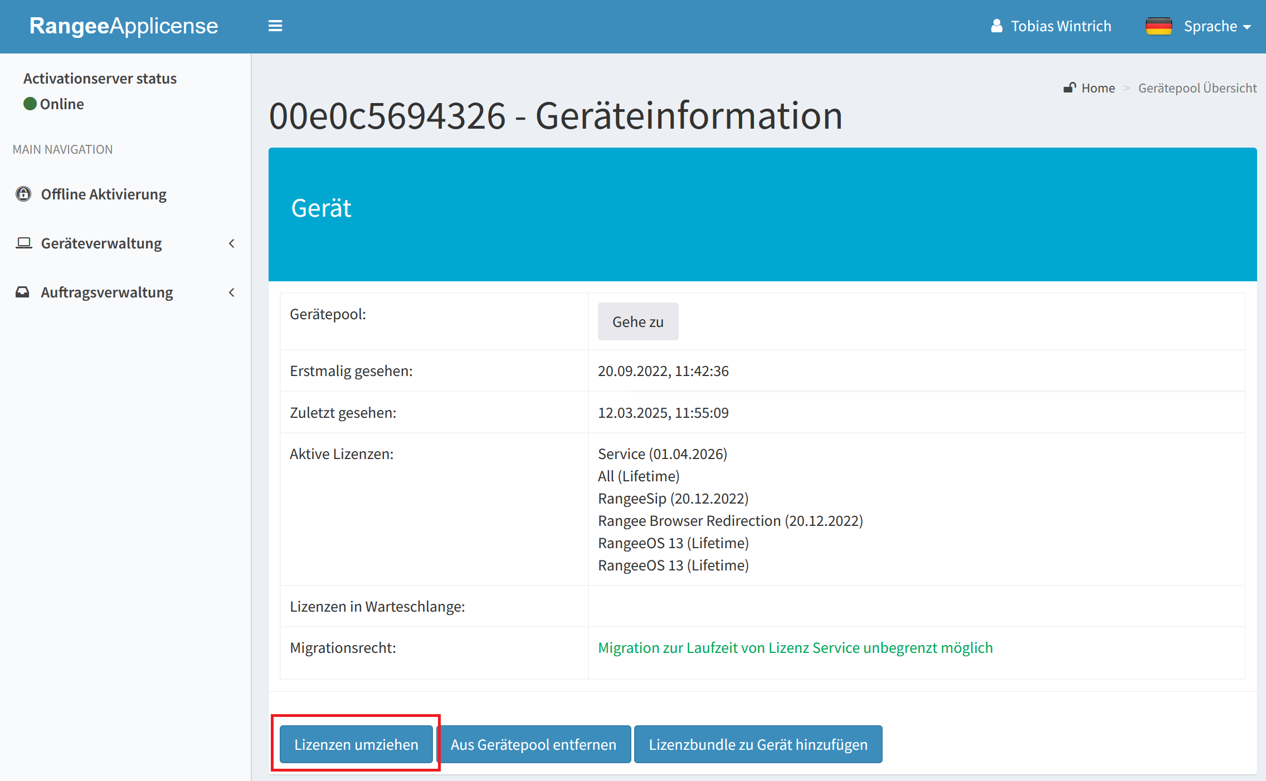The width and height of the screenshot is (1266, 781).
Task: Click the Tobias Wintrich user name
Action: click(1061, 26)
